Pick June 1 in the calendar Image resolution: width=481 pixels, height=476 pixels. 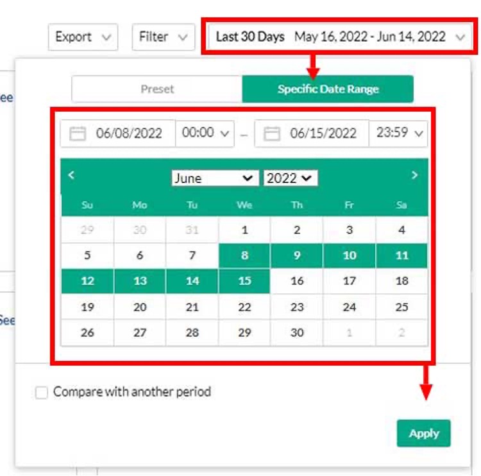tap(244, 230)
